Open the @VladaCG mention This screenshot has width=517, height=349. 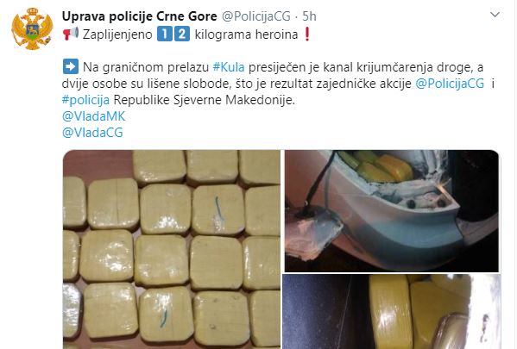point(92,133)
